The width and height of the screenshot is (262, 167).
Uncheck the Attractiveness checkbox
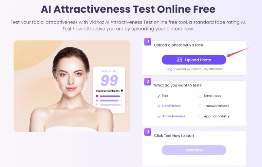pyautogui.click(x=159, y=116)
